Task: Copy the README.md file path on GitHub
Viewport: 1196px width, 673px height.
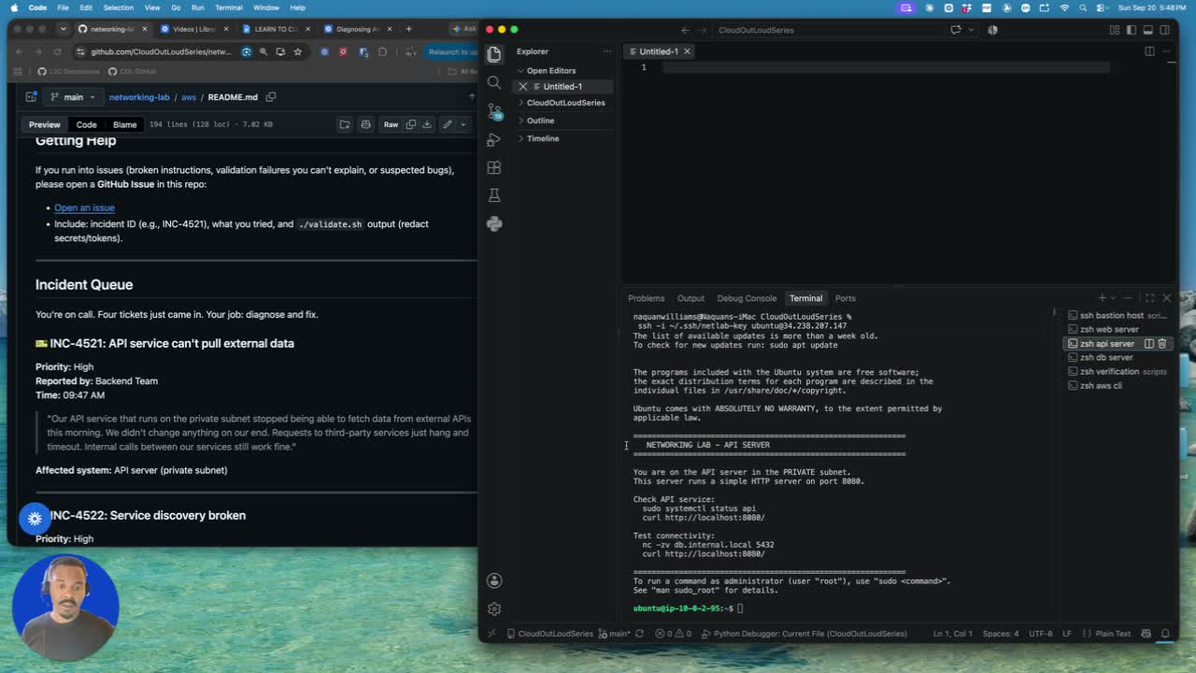Action: 271,97
